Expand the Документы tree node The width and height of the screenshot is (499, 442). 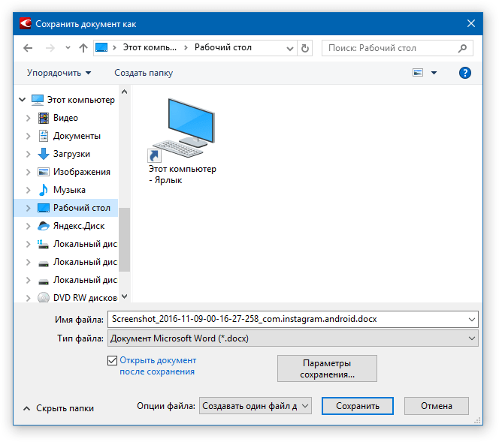pyautogui.click(x=29, y=136)
